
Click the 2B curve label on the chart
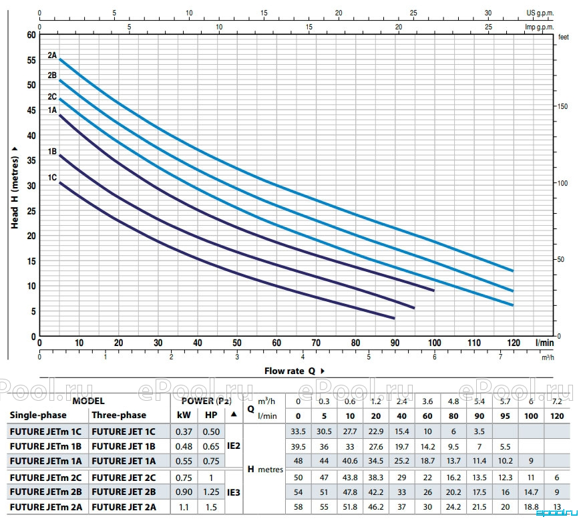pyautogui.click(x=52, y=75)
